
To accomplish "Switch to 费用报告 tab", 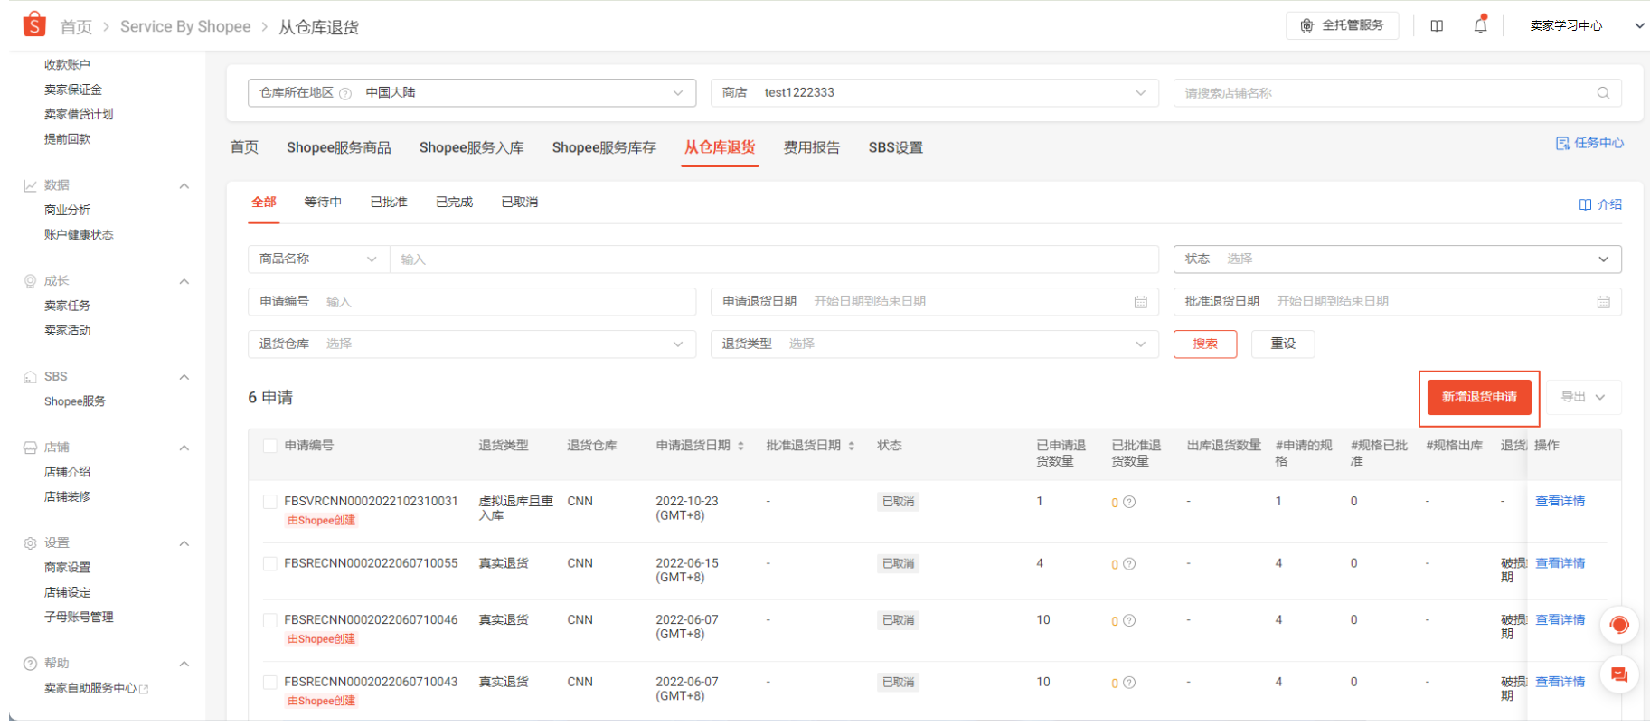I will 812,147.
